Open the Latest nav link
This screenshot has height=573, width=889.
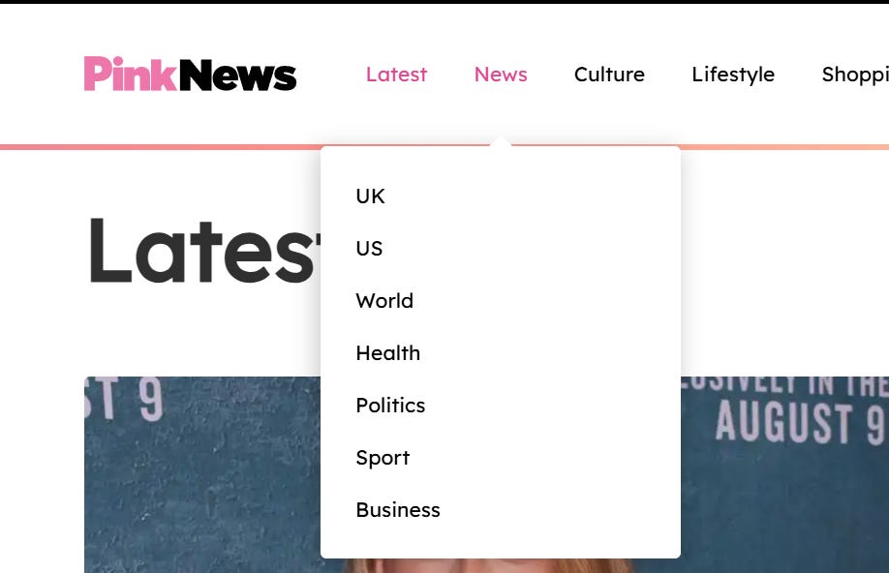click(396, 75)
